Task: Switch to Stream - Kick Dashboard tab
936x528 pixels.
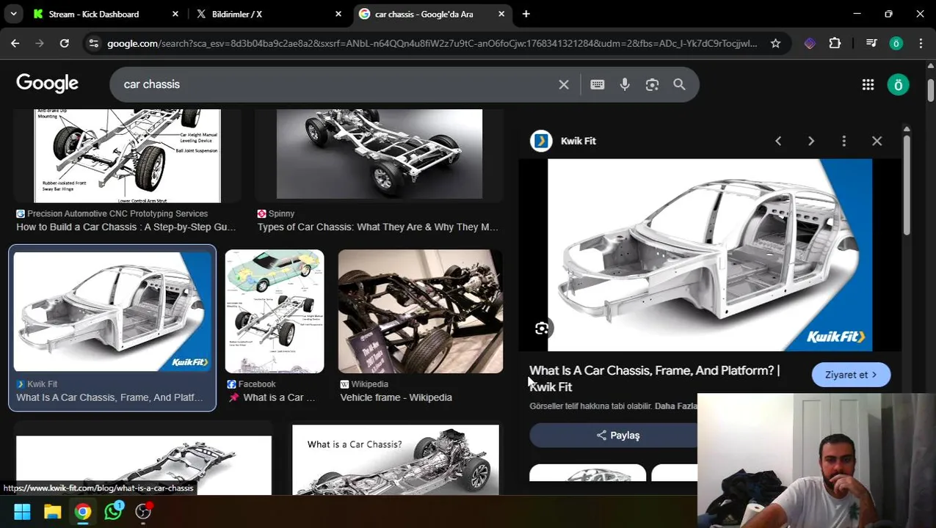Action: tap(93, 14)
